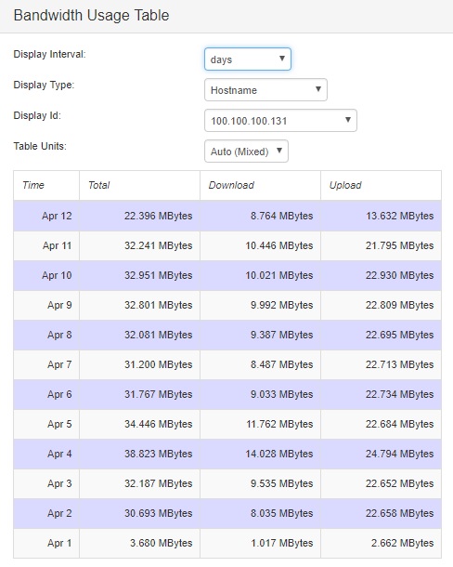
Task: Click the Apr 4 total 38.823 MBytes cell
Action: pyautogui.click(x=139, y=454)
